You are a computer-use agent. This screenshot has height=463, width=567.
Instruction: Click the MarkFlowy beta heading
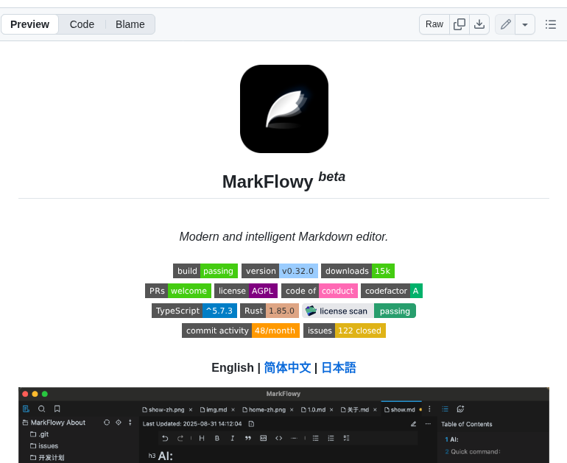click(x=283, y=180)
